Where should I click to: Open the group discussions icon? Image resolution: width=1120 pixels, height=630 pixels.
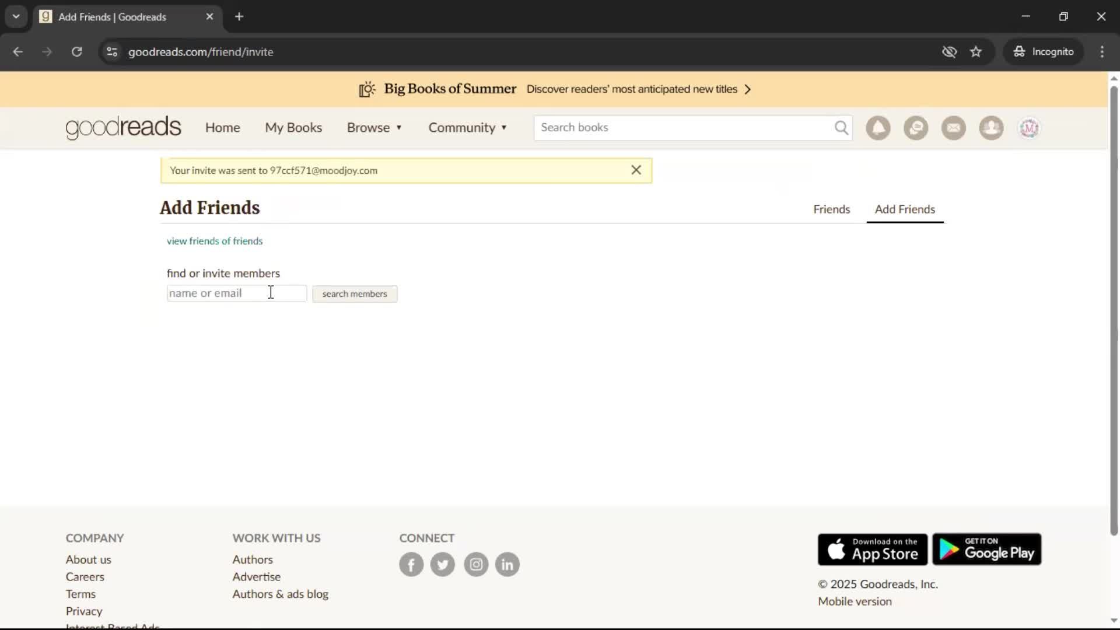click(916, 128)
